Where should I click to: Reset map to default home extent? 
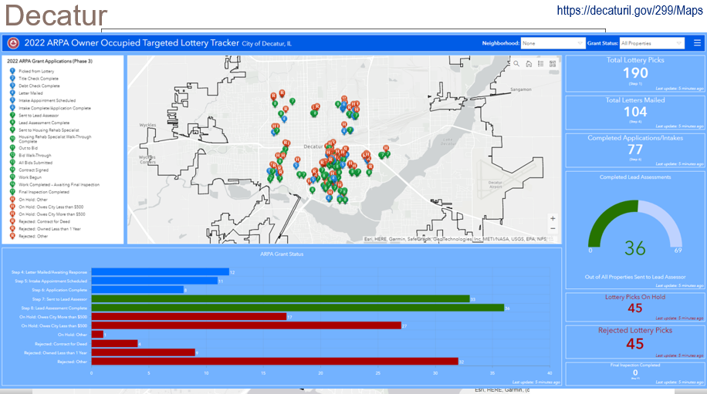point(529,64)
